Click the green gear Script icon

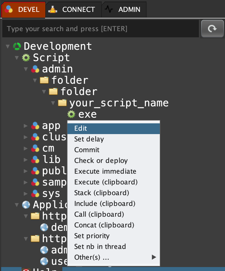click(x=26, y=58)
